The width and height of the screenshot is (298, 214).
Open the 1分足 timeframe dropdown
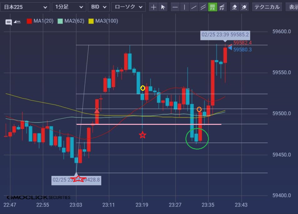69,7
